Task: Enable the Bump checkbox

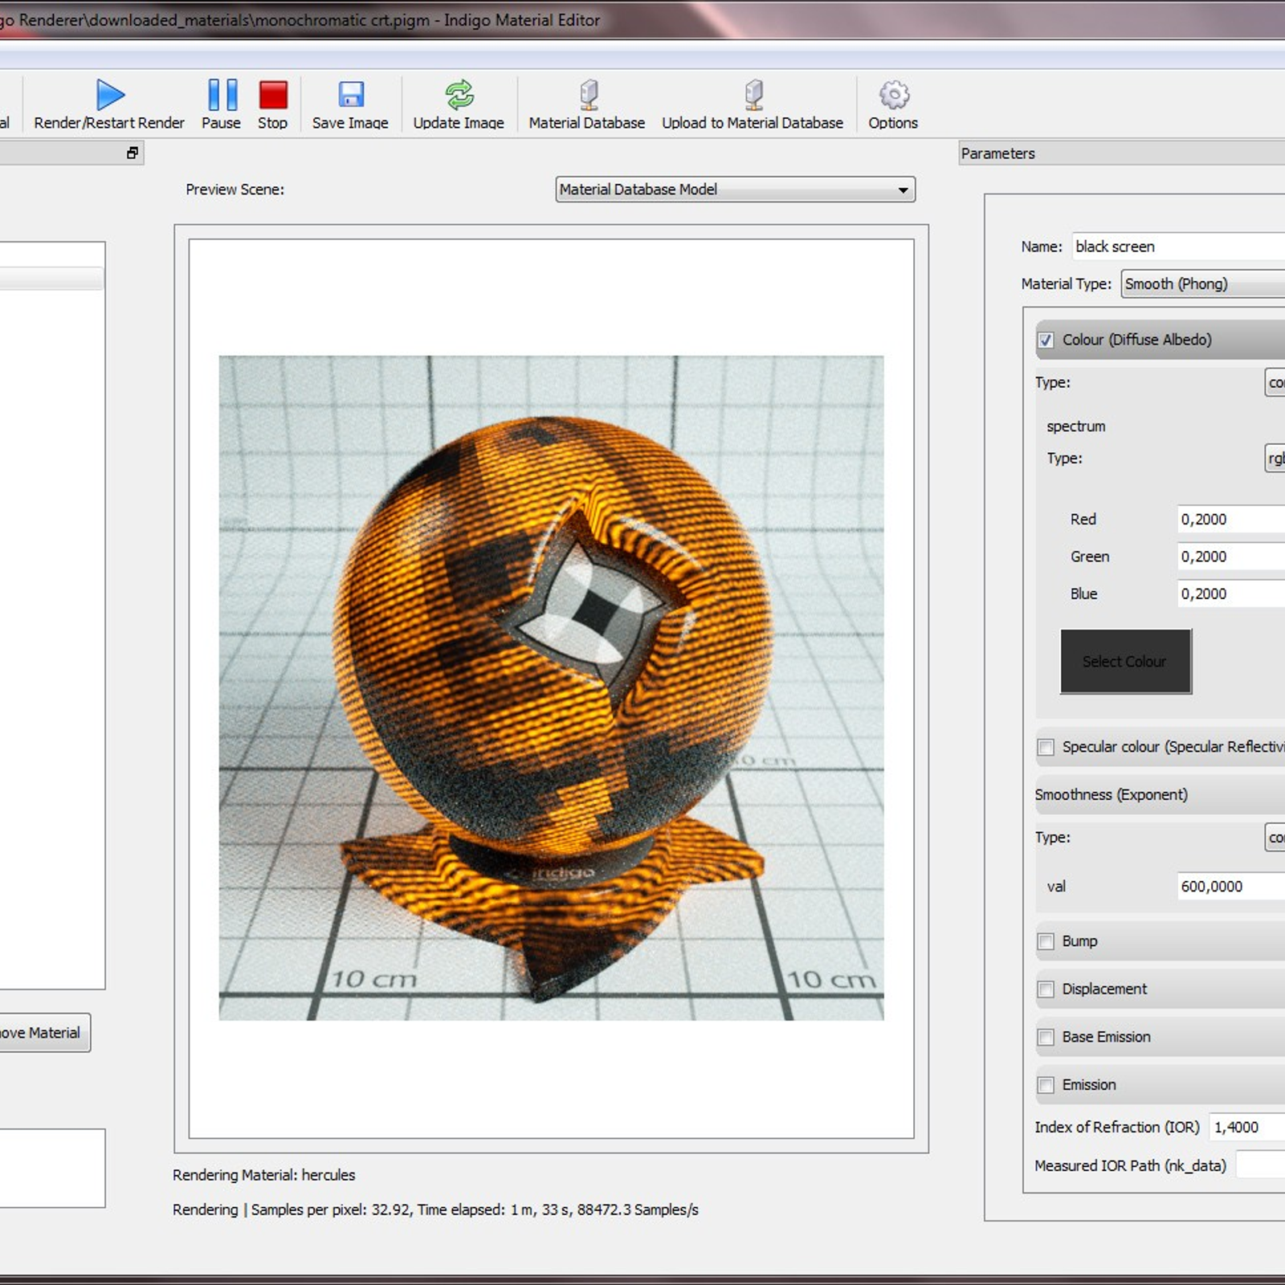Action: click(x=1046, y=941)
